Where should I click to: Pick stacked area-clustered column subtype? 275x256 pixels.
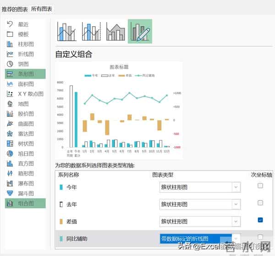pyautogui.click(x=115, y=31)
